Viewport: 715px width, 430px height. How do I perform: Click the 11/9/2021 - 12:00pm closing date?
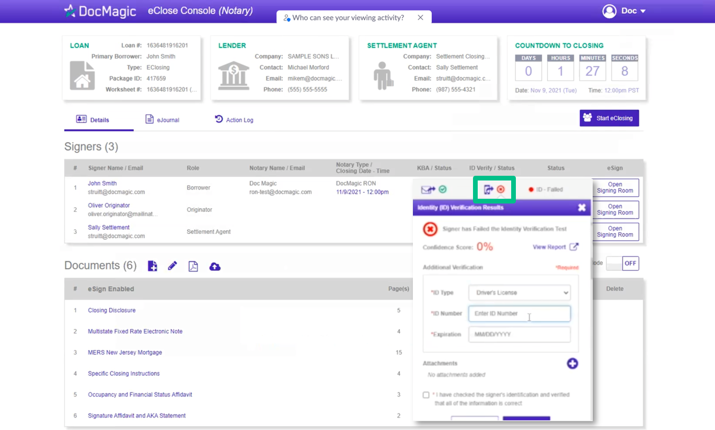(x=362, y=192)
